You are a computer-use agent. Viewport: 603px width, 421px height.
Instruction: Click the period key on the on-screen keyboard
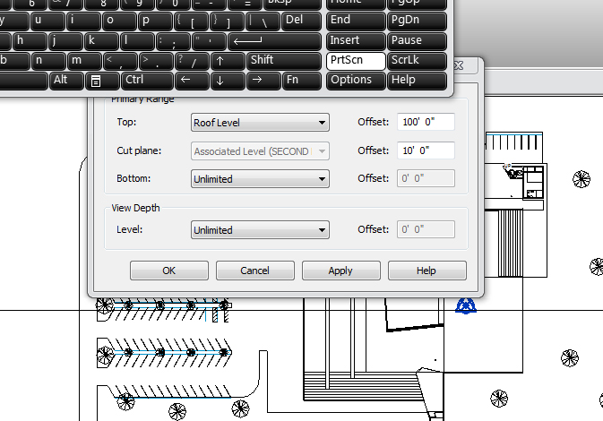[156, 61]
